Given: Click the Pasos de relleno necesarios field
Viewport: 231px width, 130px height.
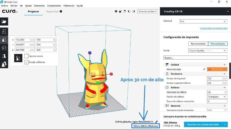Looking at the screenshot, I should (217, 101).
